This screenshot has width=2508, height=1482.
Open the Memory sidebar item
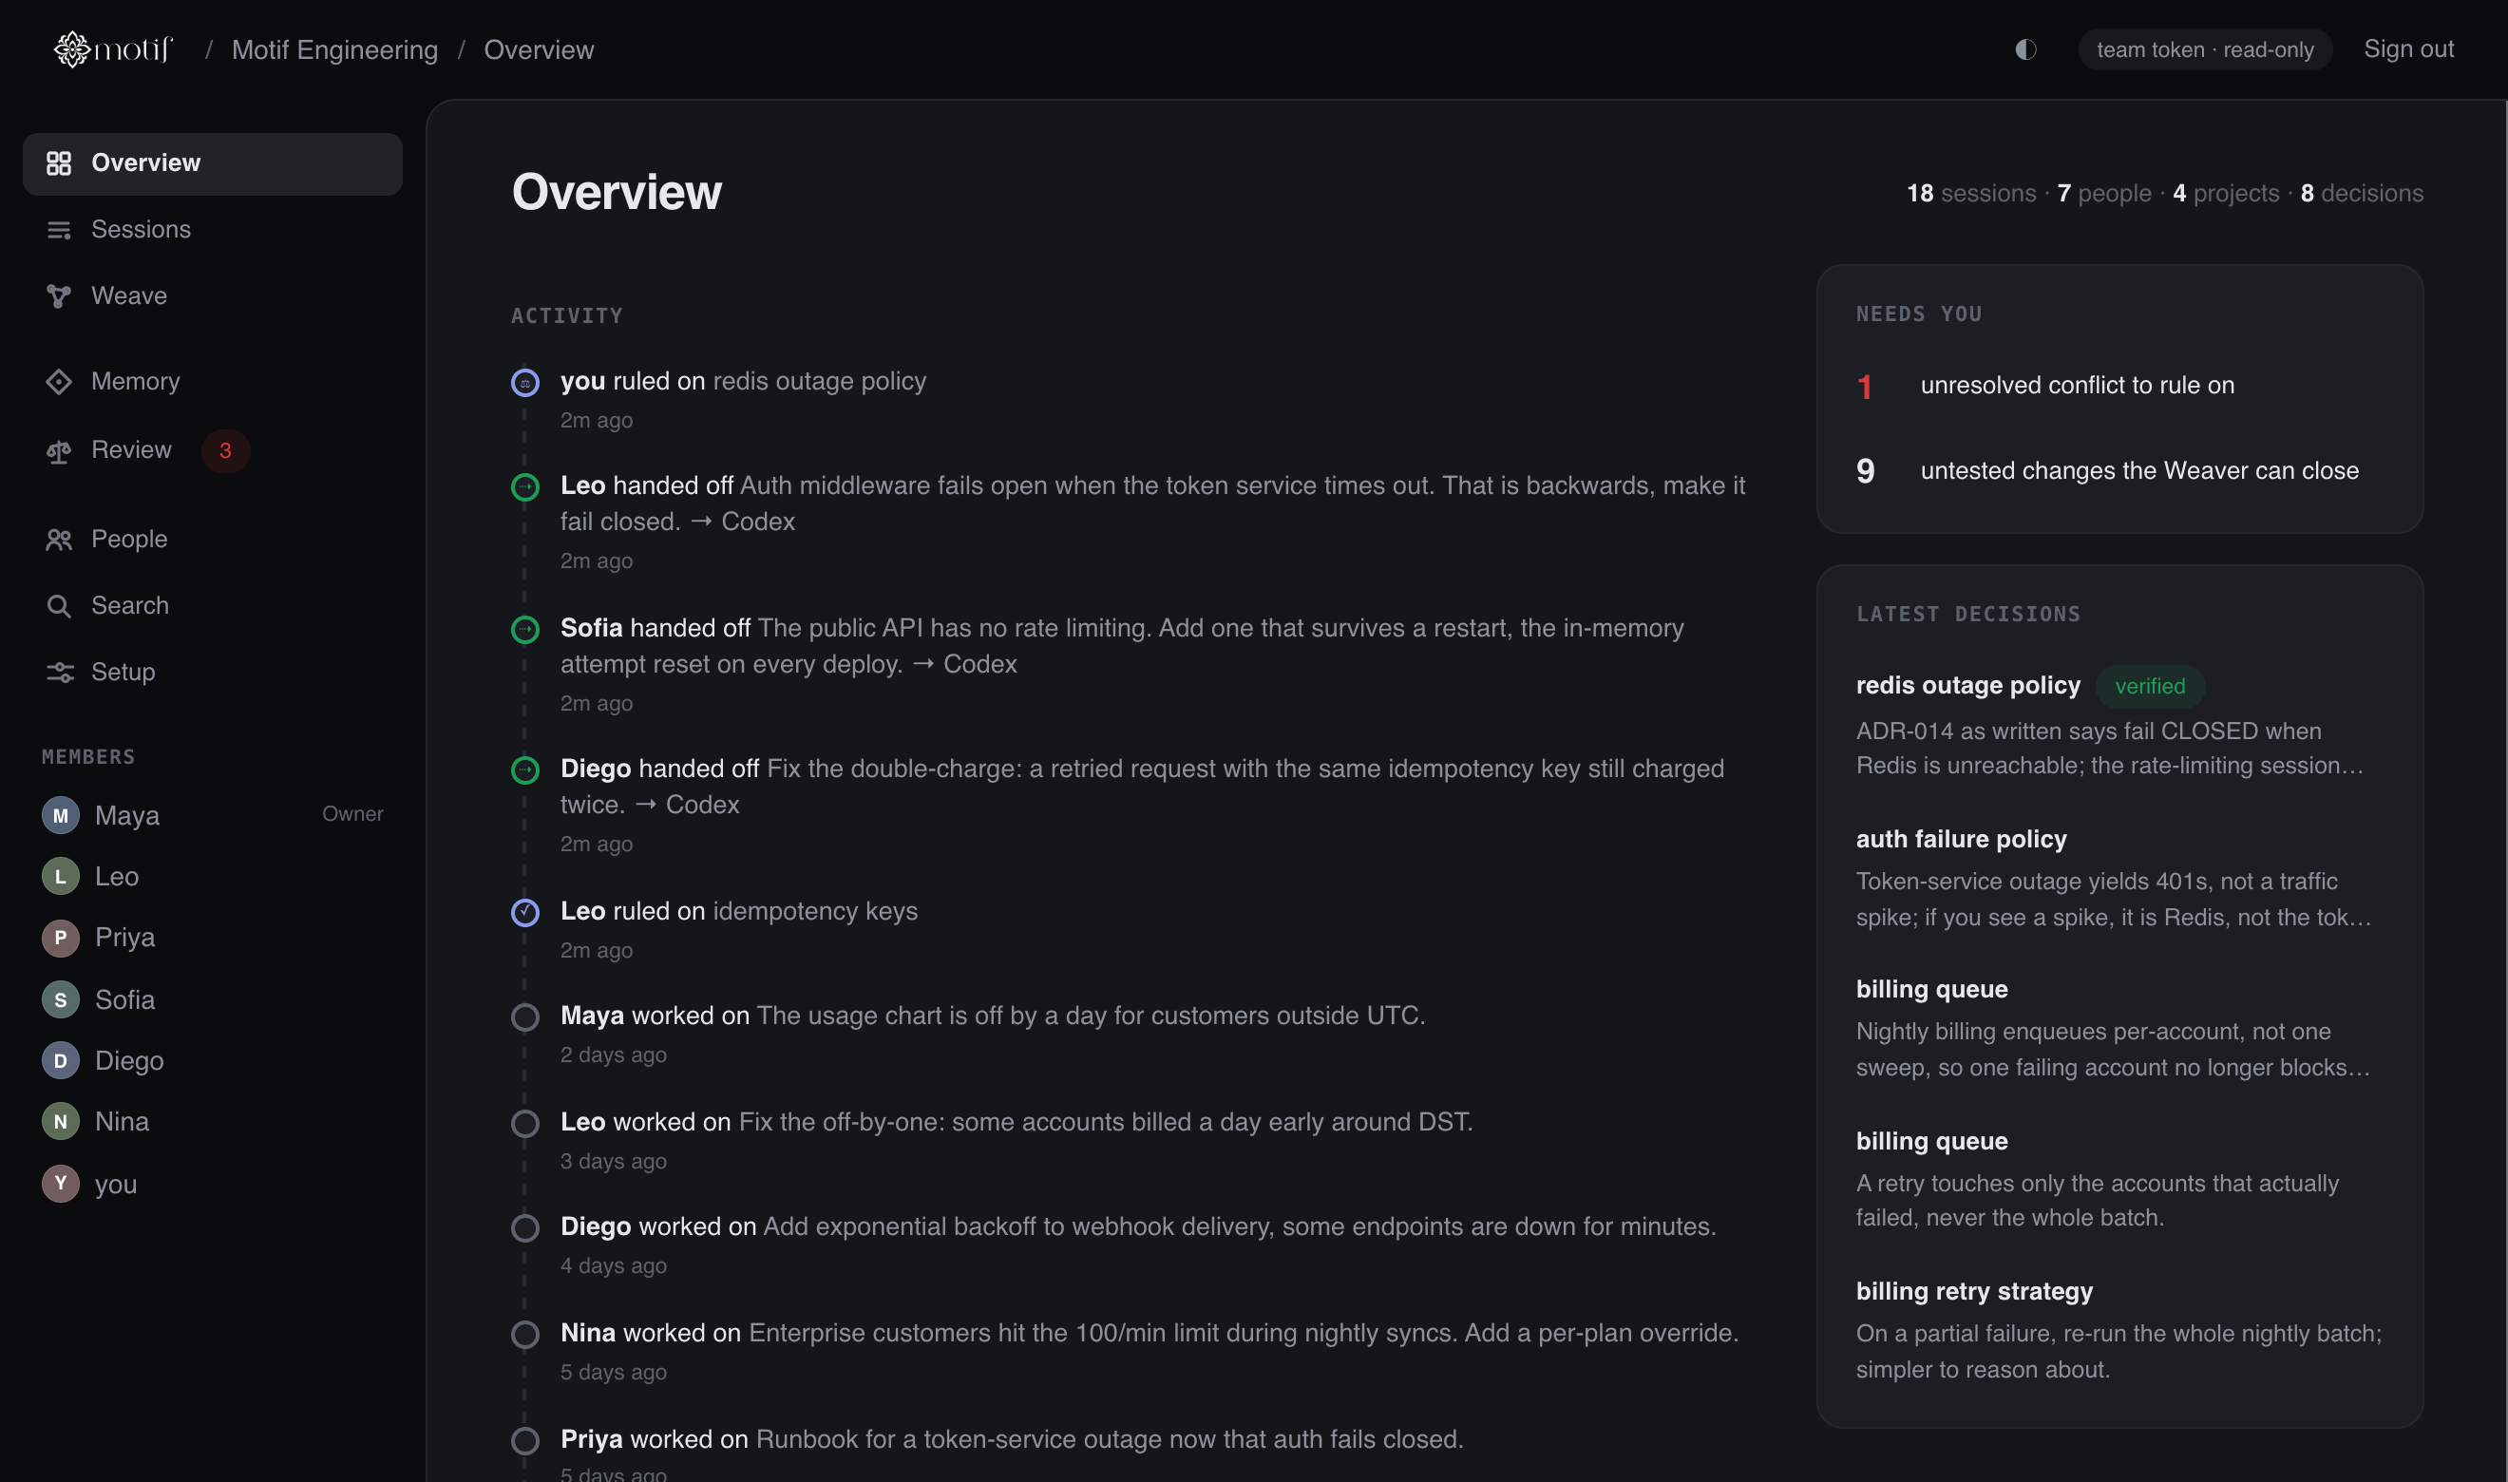pyautogui.click(x=213, y=382)
